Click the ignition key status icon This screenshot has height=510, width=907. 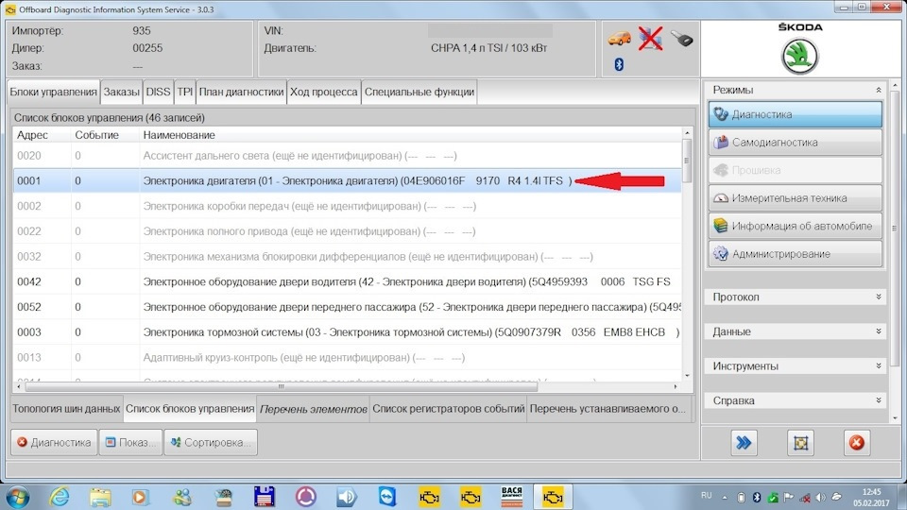tap(682, 39)
